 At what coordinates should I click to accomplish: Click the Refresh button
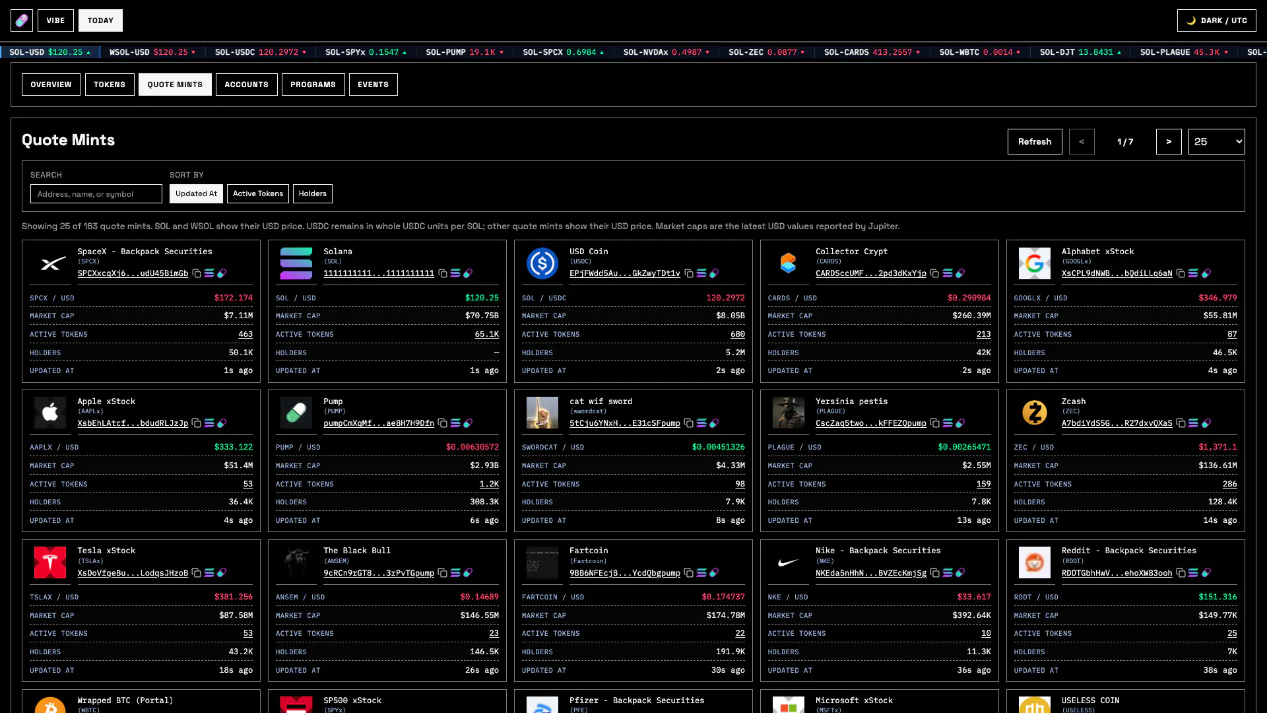click(1035, 141)
